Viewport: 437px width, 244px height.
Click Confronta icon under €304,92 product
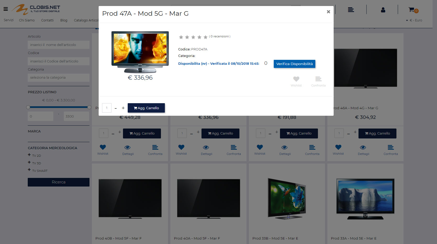(x=390, y=148)
